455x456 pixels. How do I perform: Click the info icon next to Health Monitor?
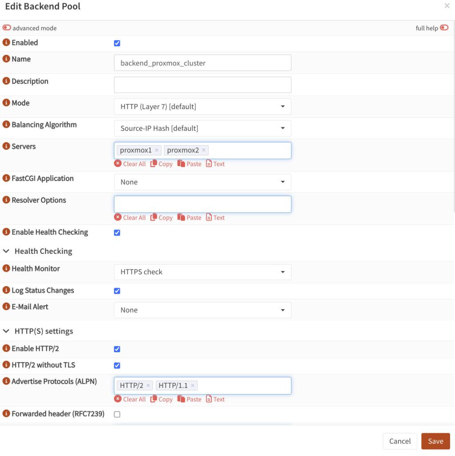tap(5, 268)
